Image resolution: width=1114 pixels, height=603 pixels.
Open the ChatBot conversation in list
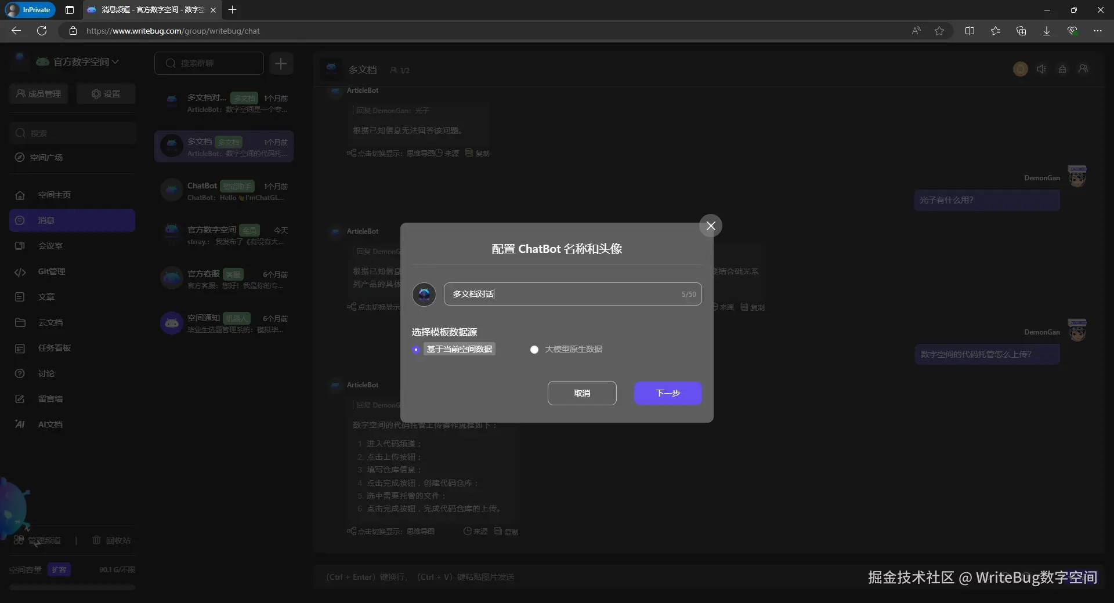coord(224,191)
